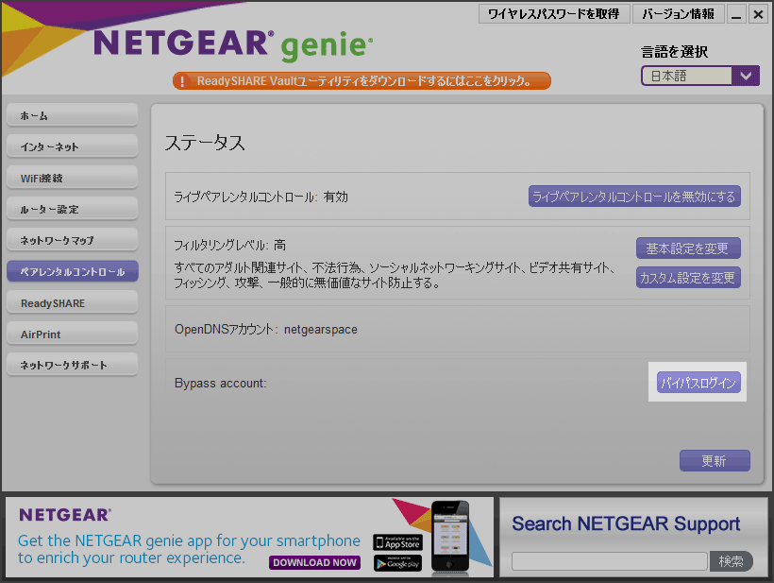Open the ReadySHARE sidebar item
774x583 pixels.
[x=72, y=303]
